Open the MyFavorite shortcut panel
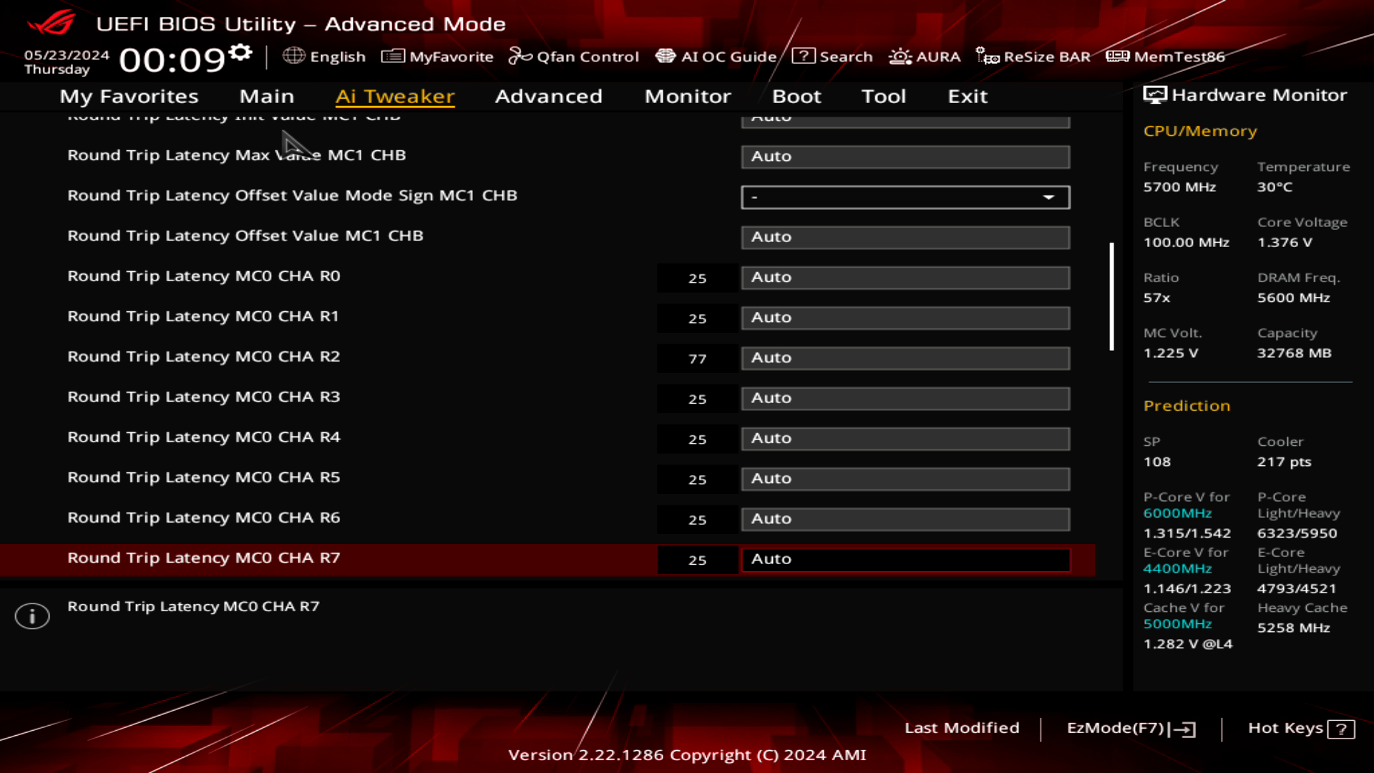Viewport: 1374px width, 773px height. click(437, 57)
